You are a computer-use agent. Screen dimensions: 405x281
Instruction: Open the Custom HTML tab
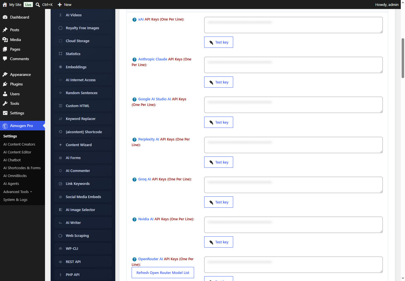(83, 106)
